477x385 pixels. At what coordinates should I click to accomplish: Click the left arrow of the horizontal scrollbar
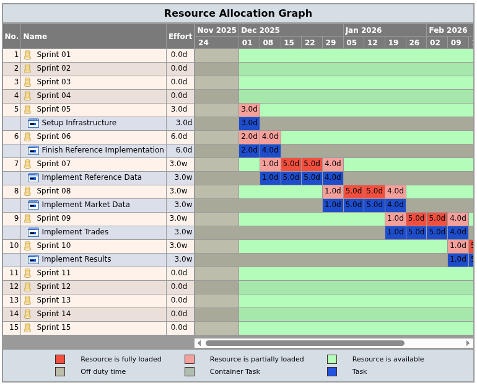pos(199,343)
